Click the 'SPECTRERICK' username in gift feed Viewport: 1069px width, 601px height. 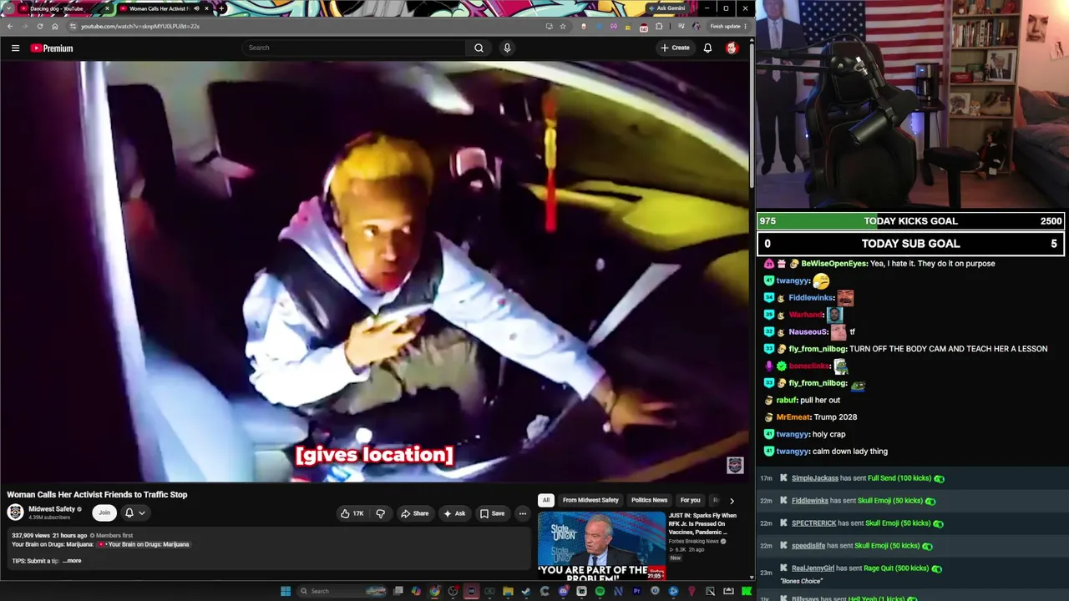(x=813, y=523)
